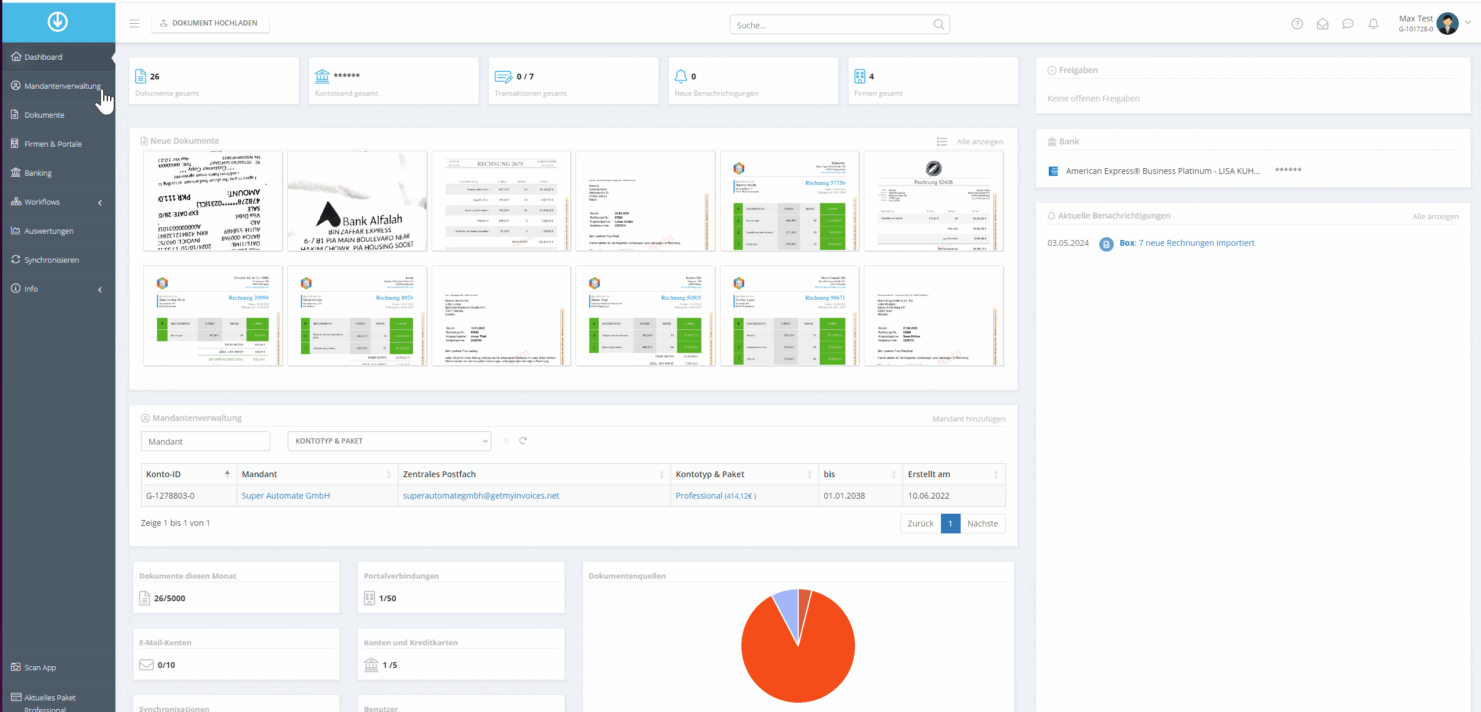Viewport: 1481px width, 712px height.
Task: Click the Transaktionen gesamt card icon
Action: click(x=503, y=77)
